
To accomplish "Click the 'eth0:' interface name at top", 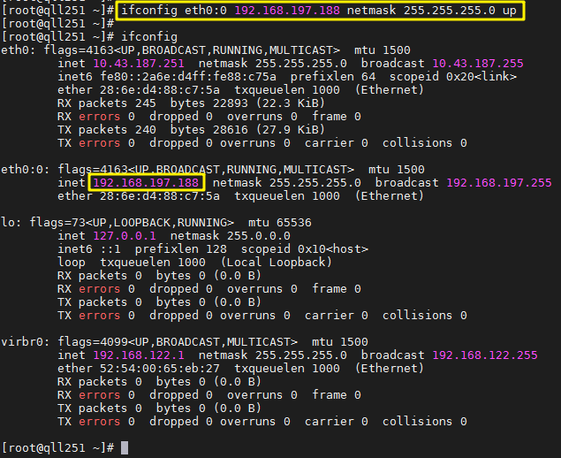I will (19, 50).
